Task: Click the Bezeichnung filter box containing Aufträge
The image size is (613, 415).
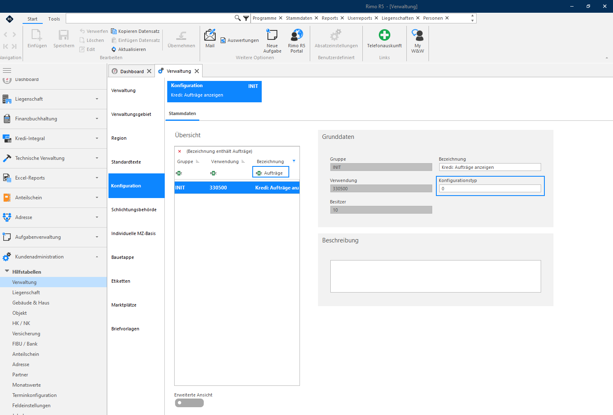Action: pyautogui.click(x=271, y=173)
